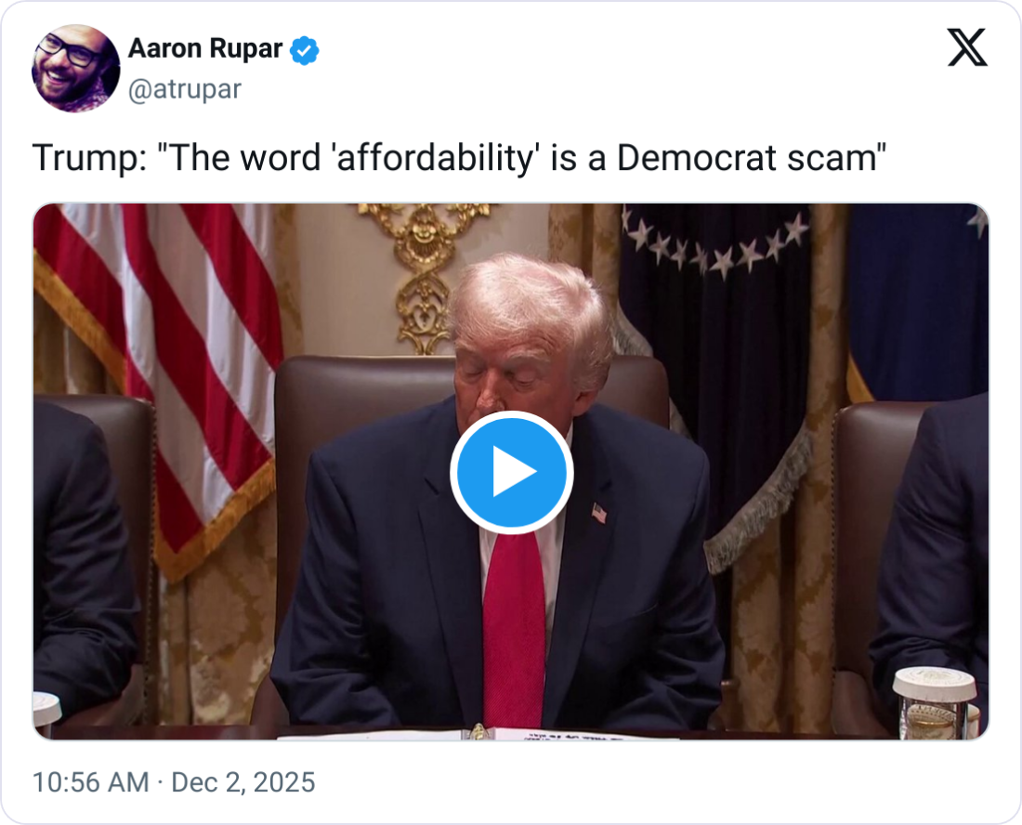
Task: Click the flag lapel pin on the suit
Action: pos(599,513)
